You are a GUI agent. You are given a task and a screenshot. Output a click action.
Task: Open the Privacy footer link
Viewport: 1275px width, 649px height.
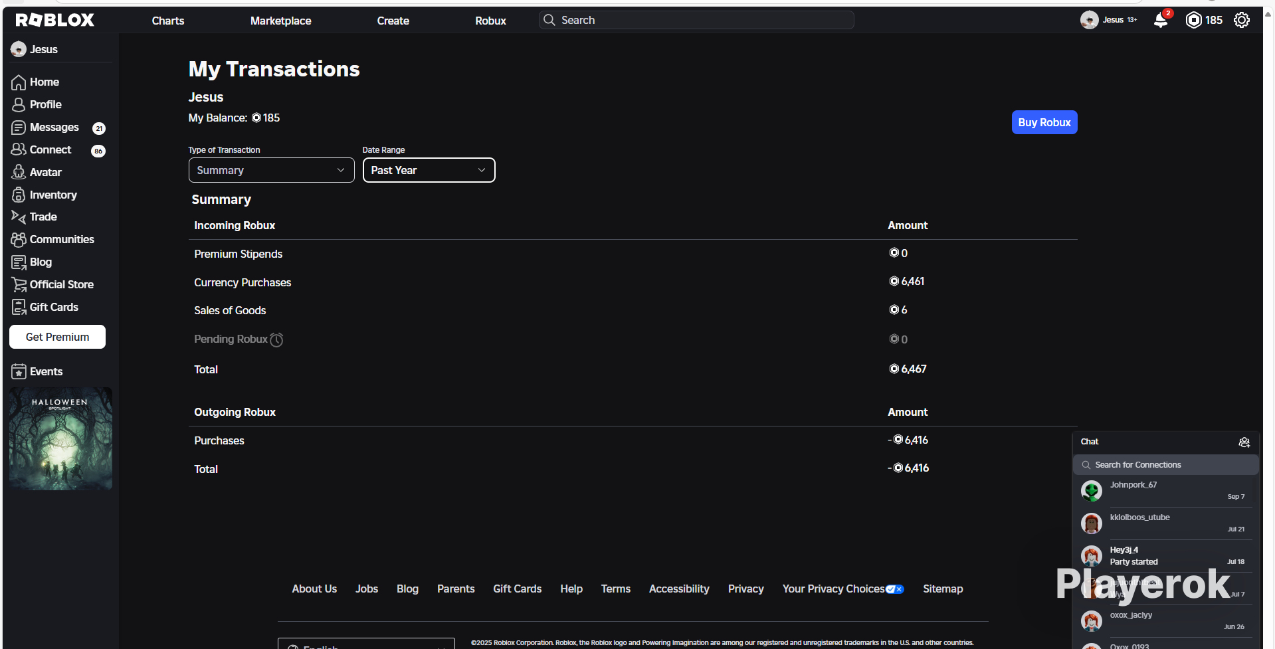745,589
